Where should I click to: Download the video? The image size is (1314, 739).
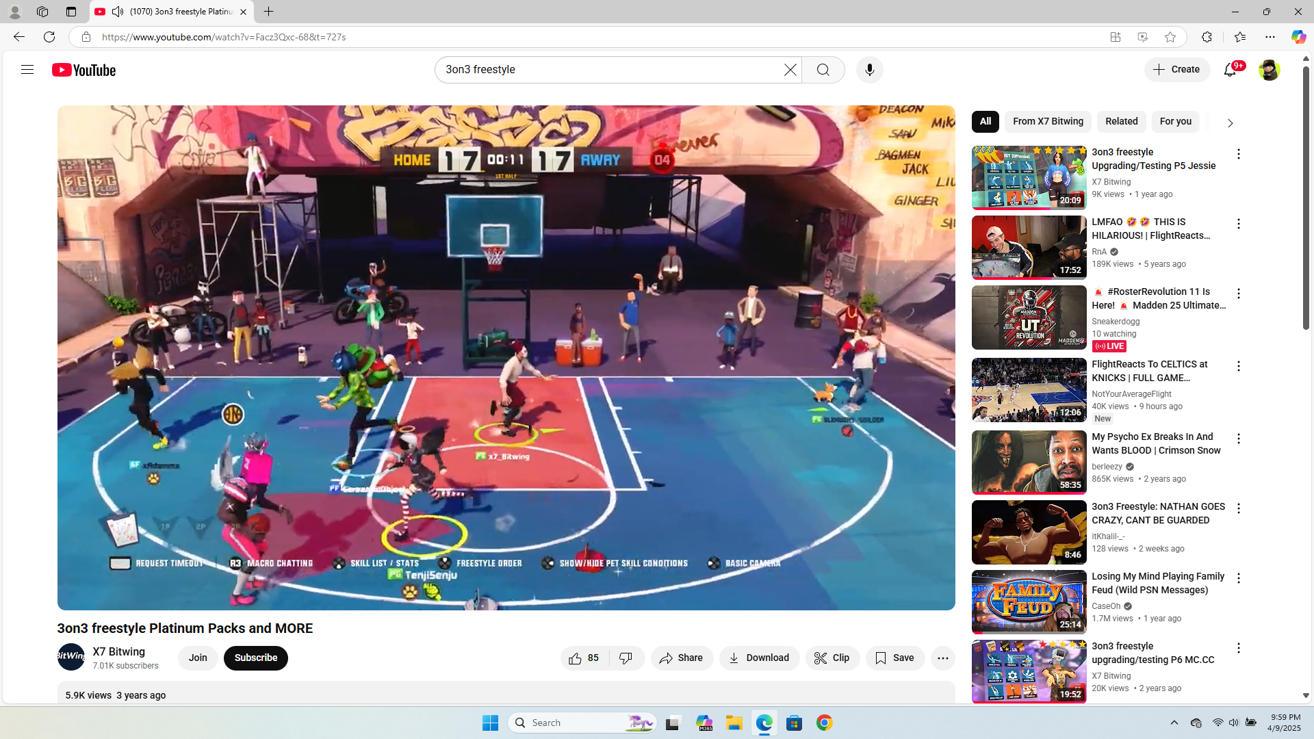click(759, 658)
